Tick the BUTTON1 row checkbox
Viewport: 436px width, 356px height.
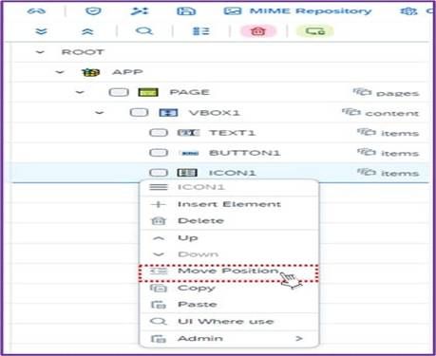click(159, 153)
